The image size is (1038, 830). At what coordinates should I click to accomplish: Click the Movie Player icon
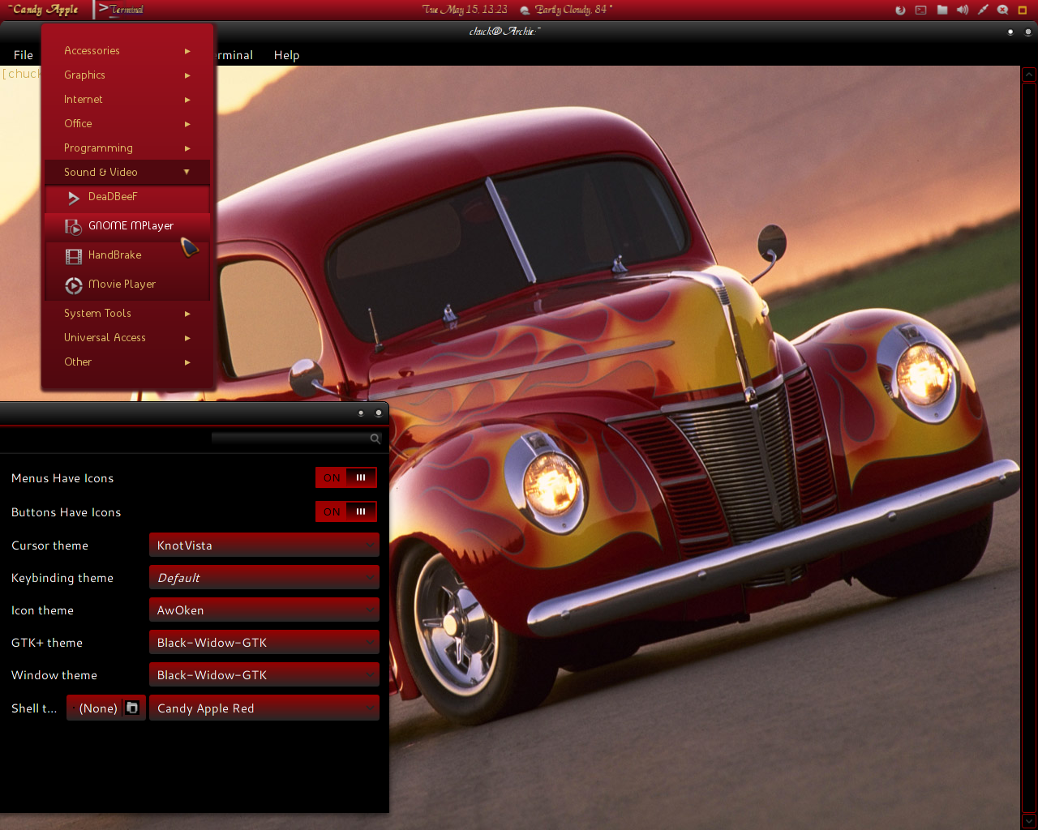pyautogui.click(x=74, y=285)
